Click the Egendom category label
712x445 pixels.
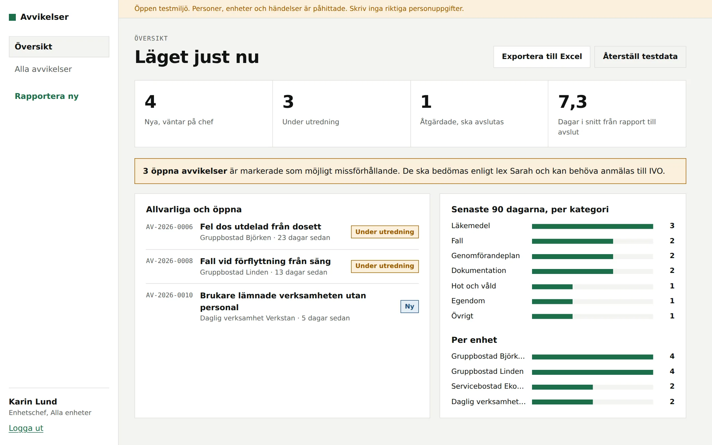pyautogui.click(x=468, y=301)
